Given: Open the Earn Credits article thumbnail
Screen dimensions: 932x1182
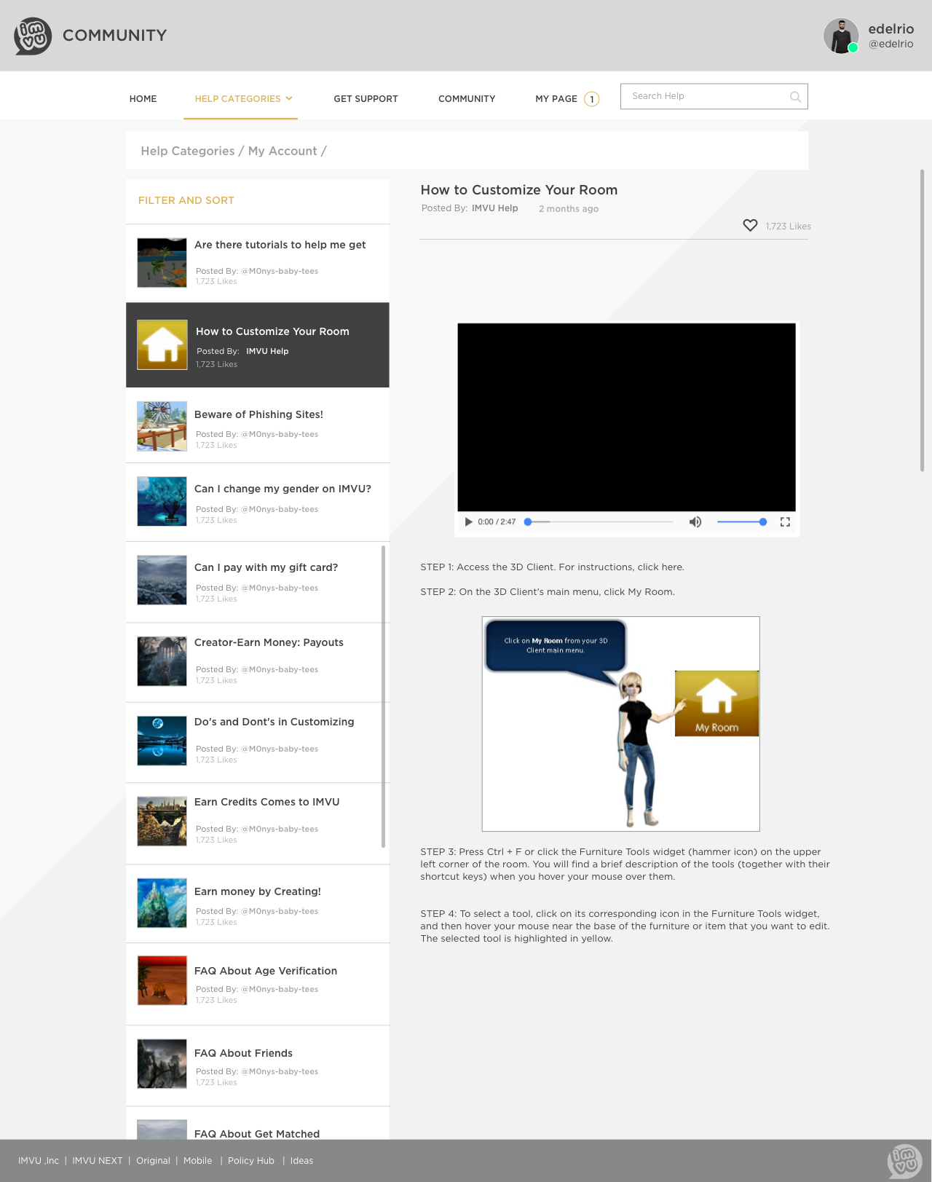Looking at the screenshot, I should pos(162,821).
